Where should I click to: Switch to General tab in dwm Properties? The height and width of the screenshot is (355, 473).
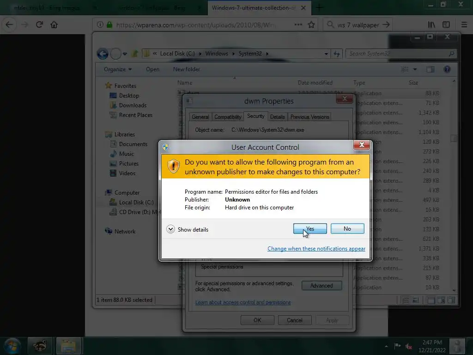coord(200,117)
